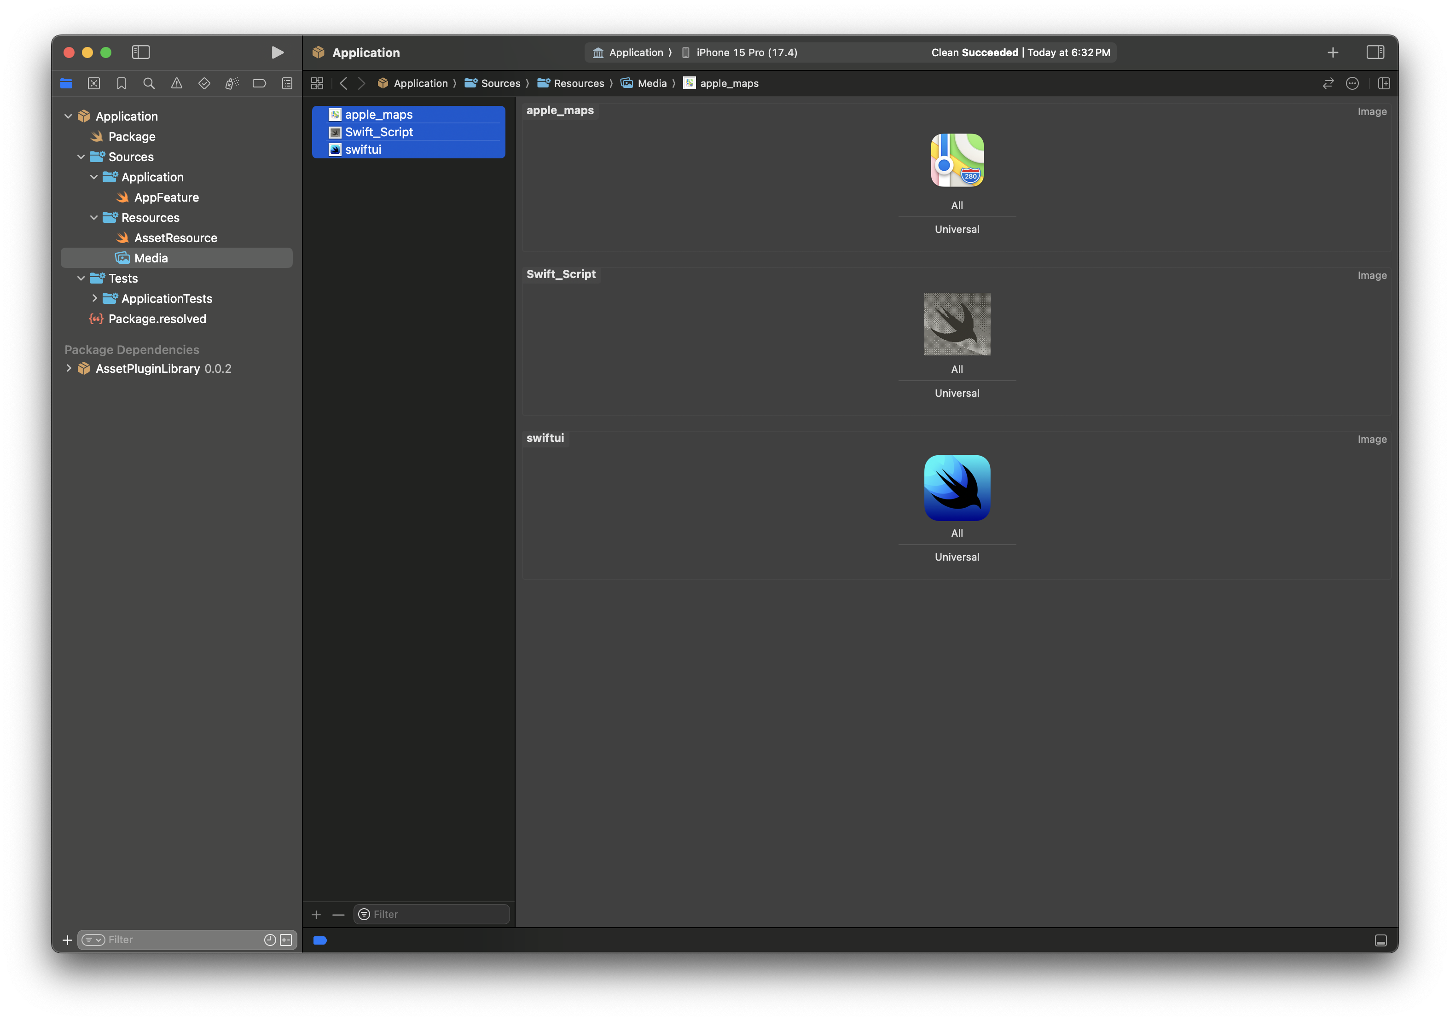Image resolution: width=1450 pixels, height=1021 pixels.
Task: Open the Issue navigator warning icon
Action: point(177,83)
